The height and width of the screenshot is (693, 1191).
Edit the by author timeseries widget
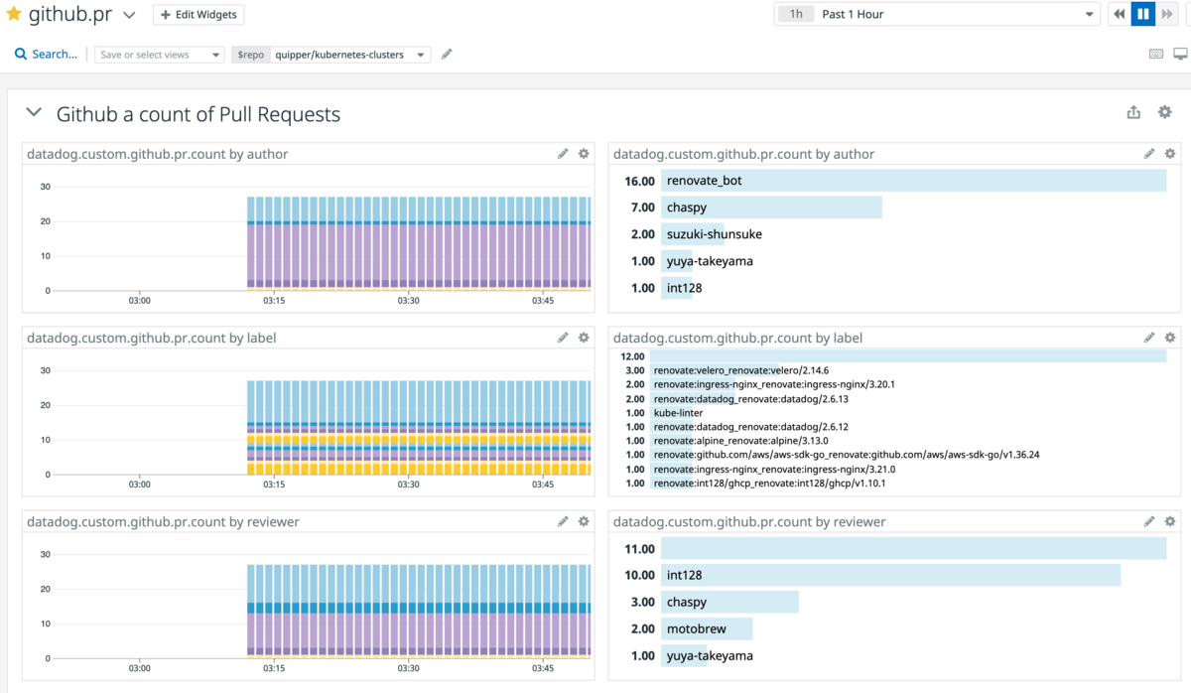[563, 154]
